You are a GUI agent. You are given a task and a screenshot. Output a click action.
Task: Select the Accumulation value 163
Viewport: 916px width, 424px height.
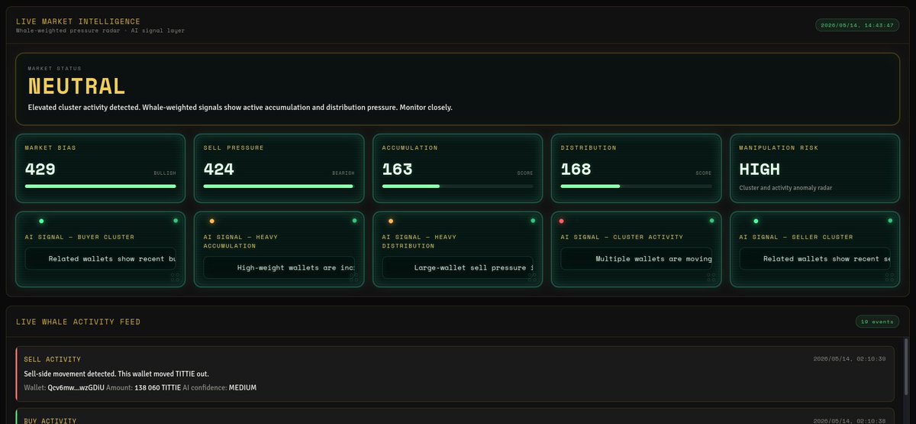tap(398, 169)
